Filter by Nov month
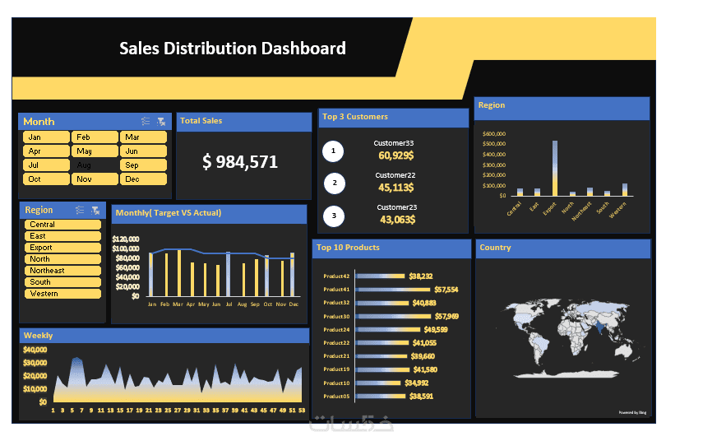 95,179
